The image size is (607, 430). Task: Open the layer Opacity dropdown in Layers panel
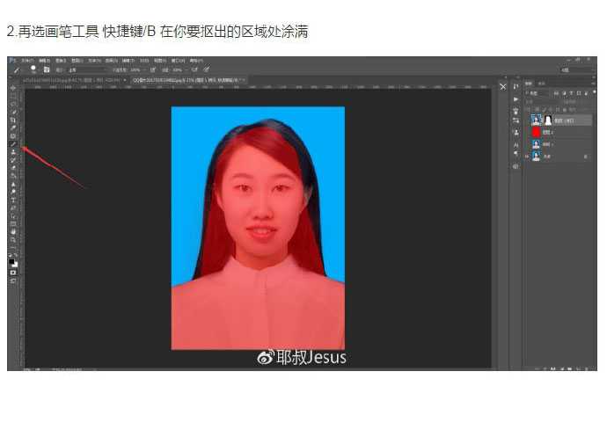[x=582, y=102]
